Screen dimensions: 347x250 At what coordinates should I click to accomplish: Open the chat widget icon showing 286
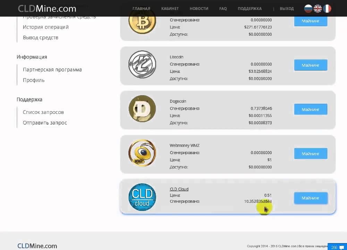[337, 247]
